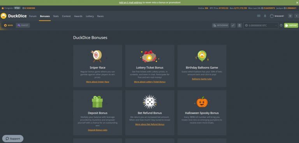
Task: Open 'More about Bet Refund Bonus' link
Action: click(149, 124)
